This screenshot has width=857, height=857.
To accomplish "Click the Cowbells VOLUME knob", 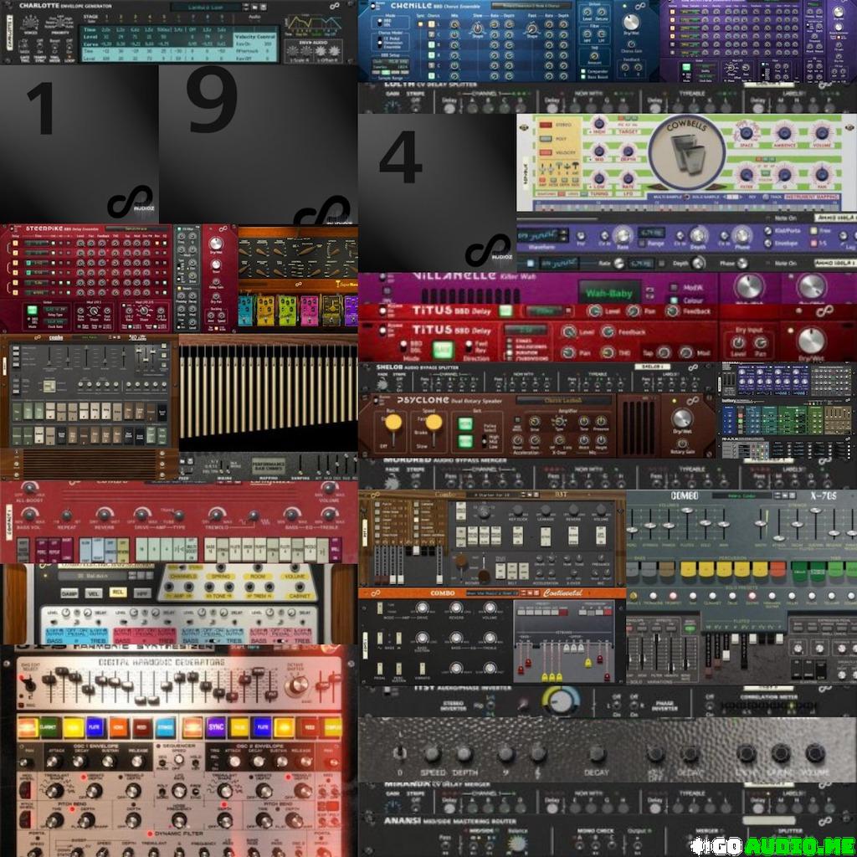I will pos(822,132).
